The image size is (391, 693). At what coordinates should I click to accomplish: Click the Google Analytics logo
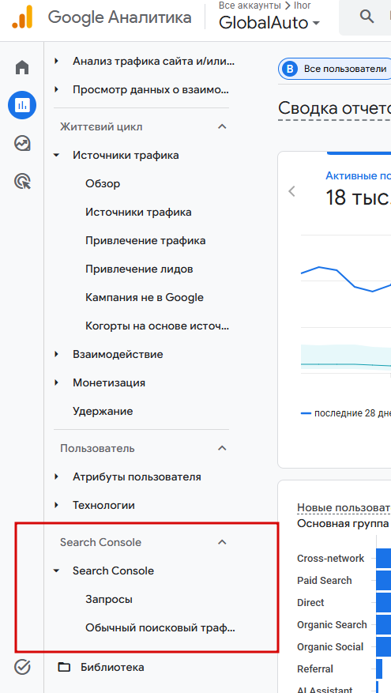click(x=22, y=17)
